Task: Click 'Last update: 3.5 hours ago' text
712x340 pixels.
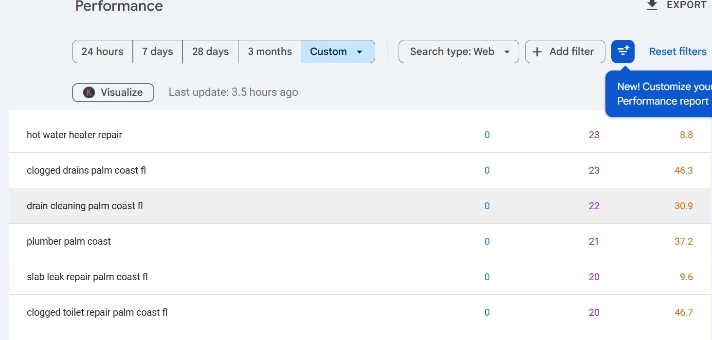Action: (x=233, y=92)
